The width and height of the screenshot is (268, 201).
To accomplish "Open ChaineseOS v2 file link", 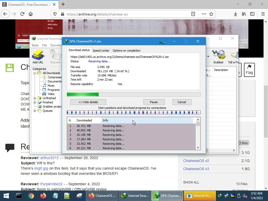I will 196,161.
